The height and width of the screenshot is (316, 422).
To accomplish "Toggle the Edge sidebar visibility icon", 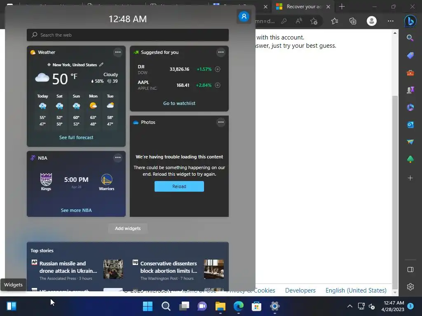I will (410, 270).
